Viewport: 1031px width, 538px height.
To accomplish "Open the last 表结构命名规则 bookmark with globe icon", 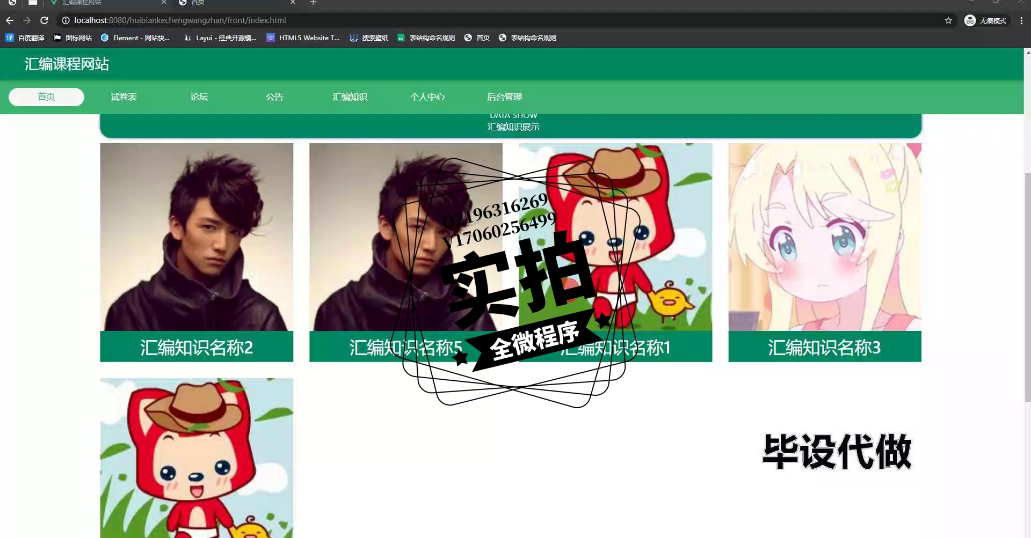I will click(527, 38).
